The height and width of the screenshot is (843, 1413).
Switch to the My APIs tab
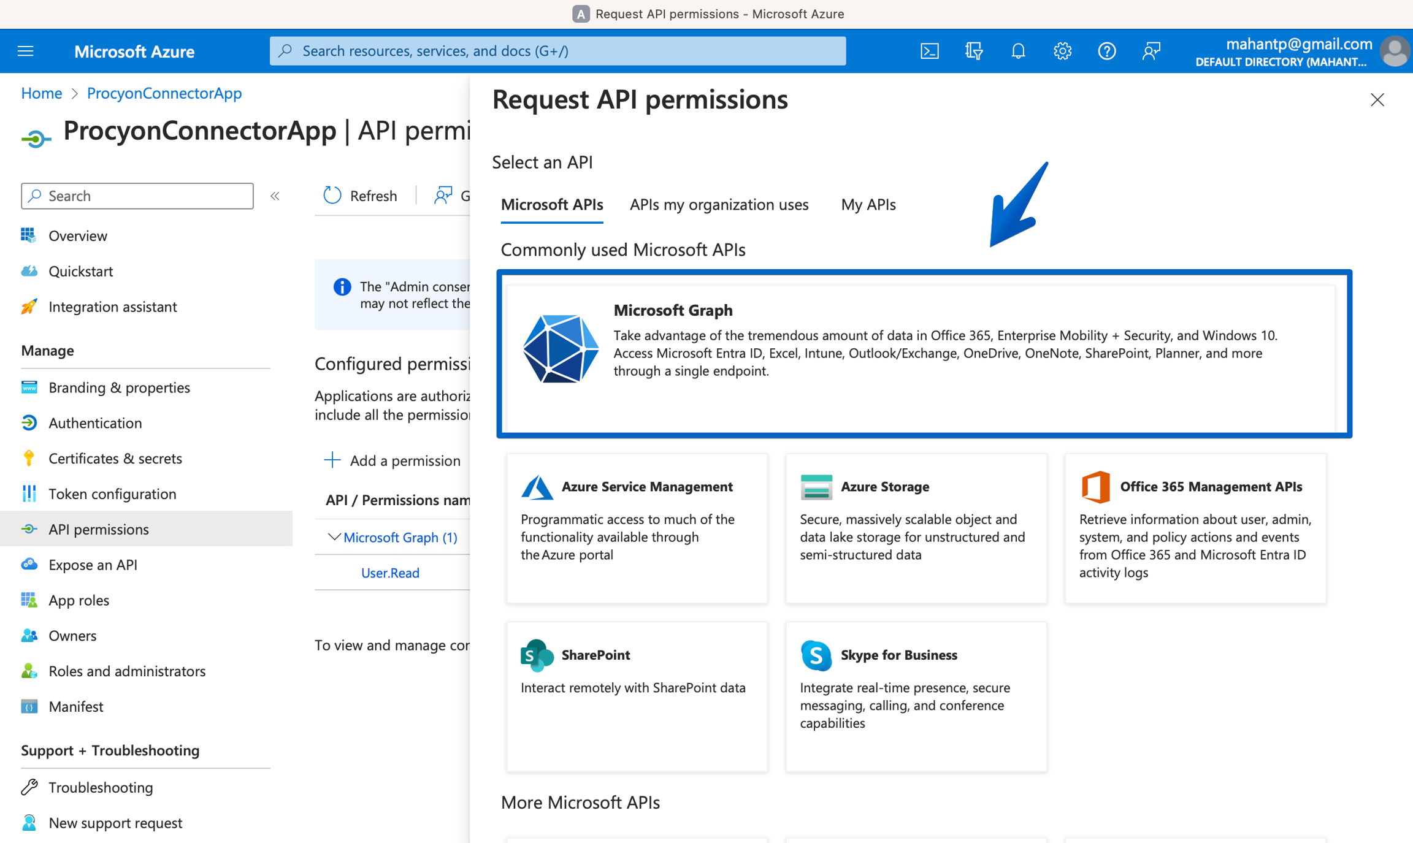868,205
